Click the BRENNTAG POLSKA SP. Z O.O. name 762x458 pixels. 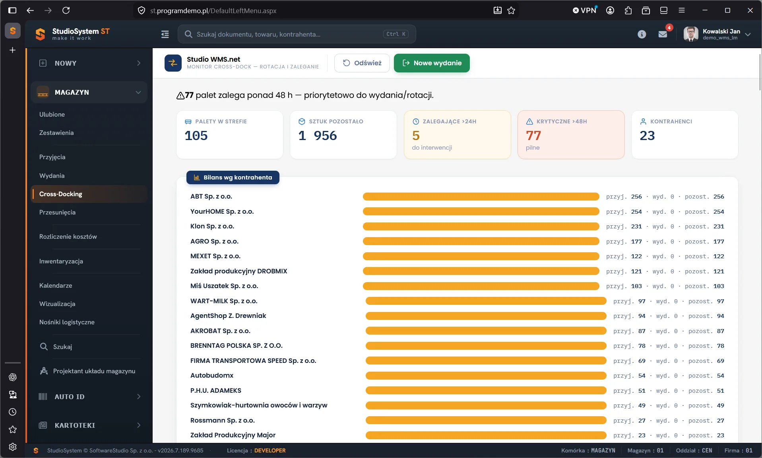tap(236, 346)
